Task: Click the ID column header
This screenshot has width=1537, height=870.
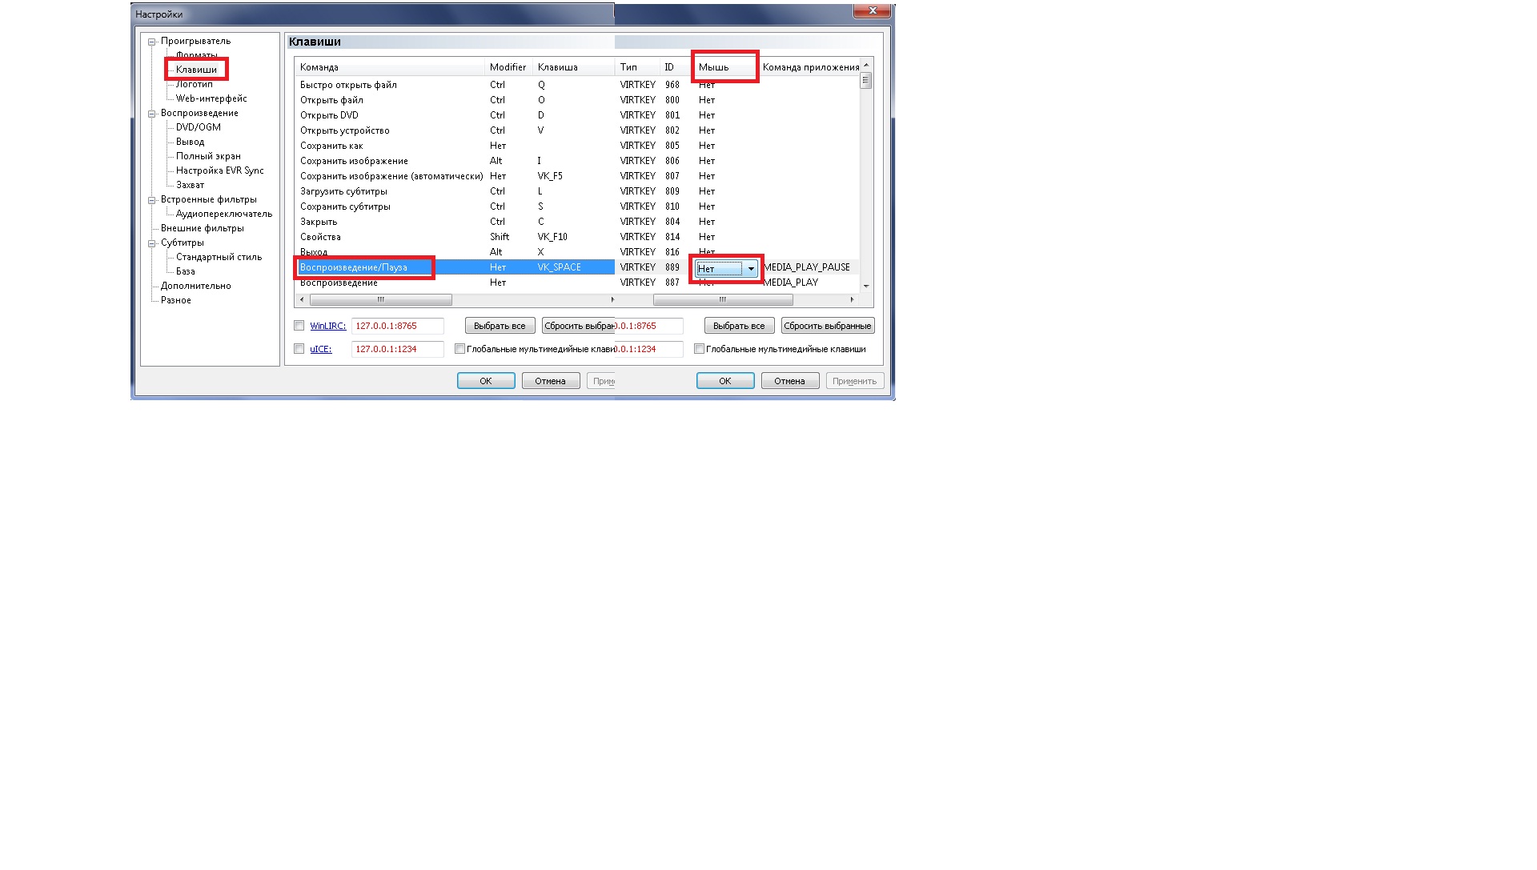Action: (676, 67)
